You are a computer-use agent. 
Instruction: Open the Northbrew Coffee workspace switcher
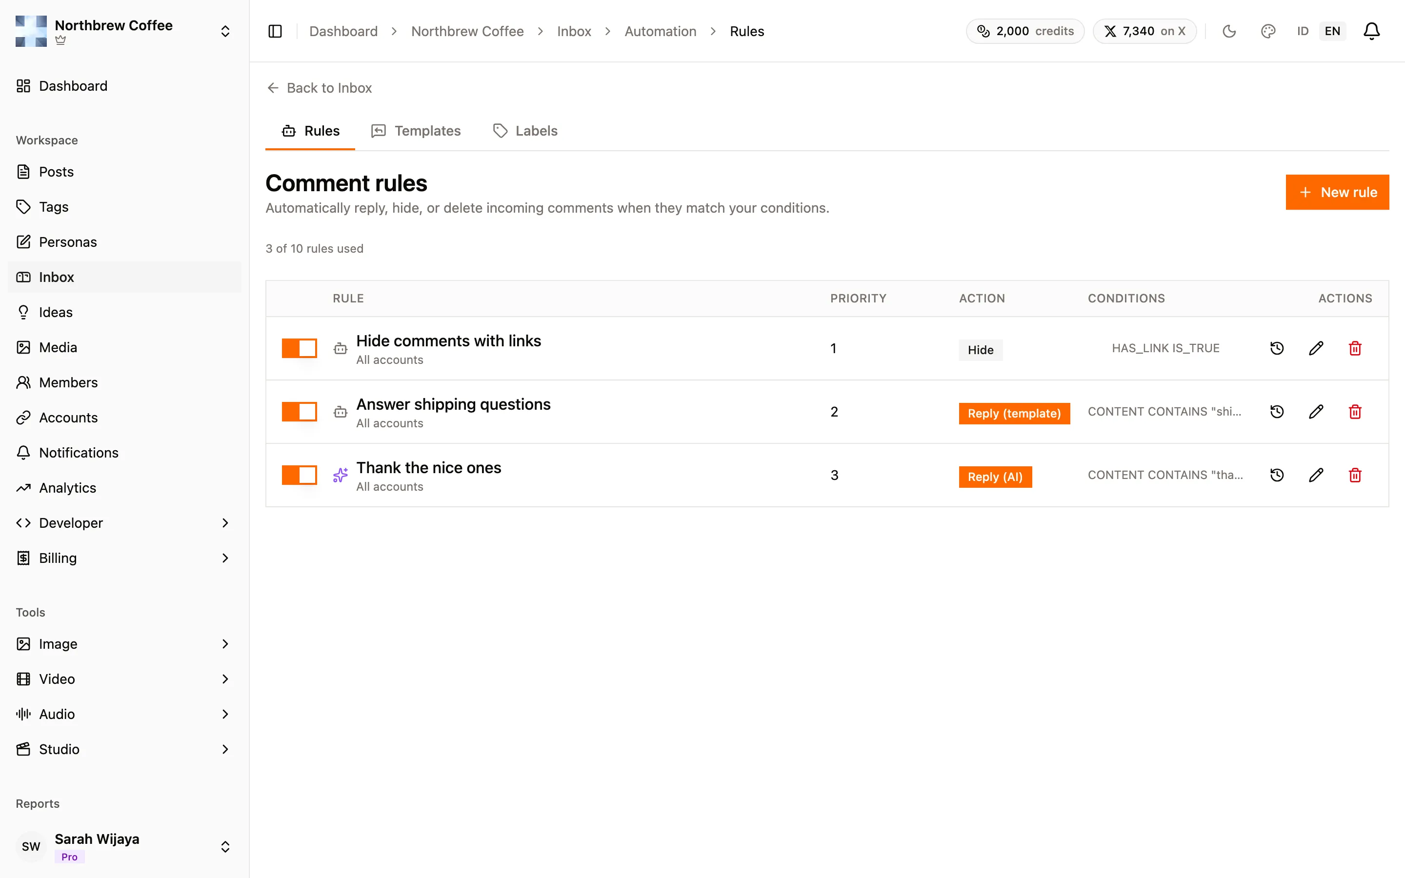(124, 31)
